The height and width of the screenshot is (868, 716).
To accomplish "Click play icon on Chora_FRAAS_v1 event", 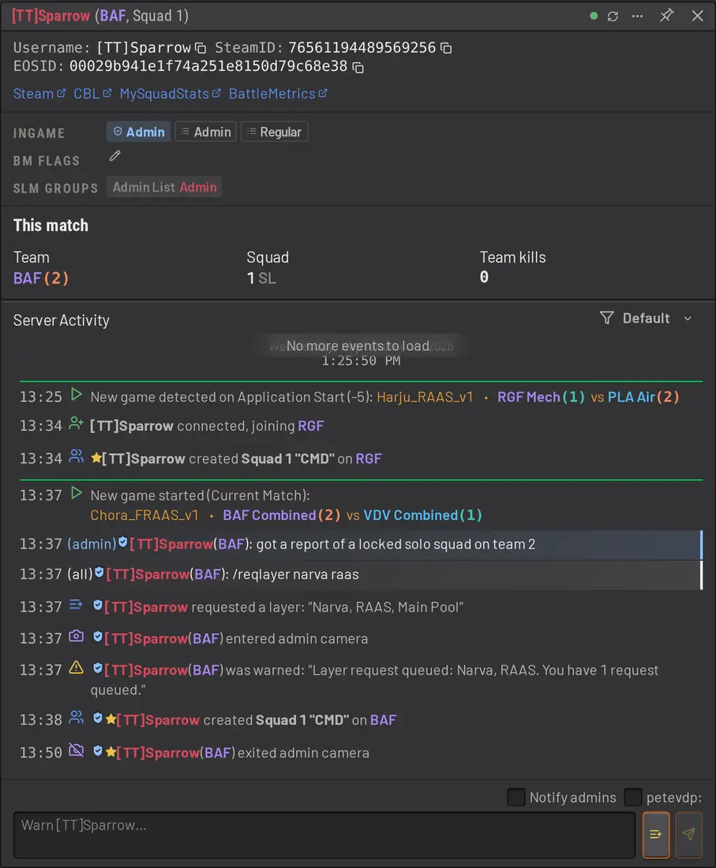I will 77,493.
